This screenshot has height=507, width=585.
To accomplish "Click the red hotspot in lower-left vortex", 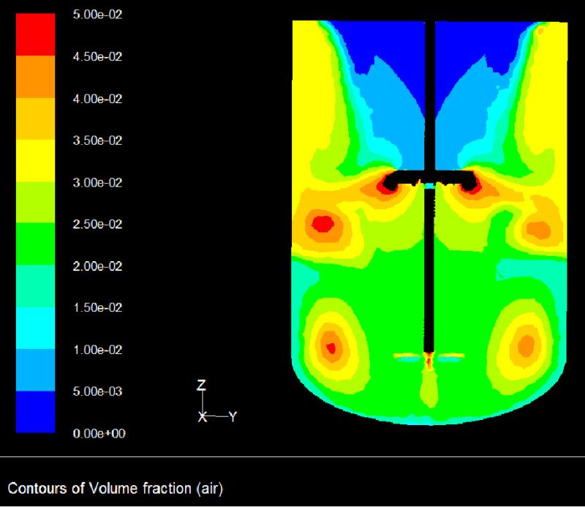I will (331, 348).
